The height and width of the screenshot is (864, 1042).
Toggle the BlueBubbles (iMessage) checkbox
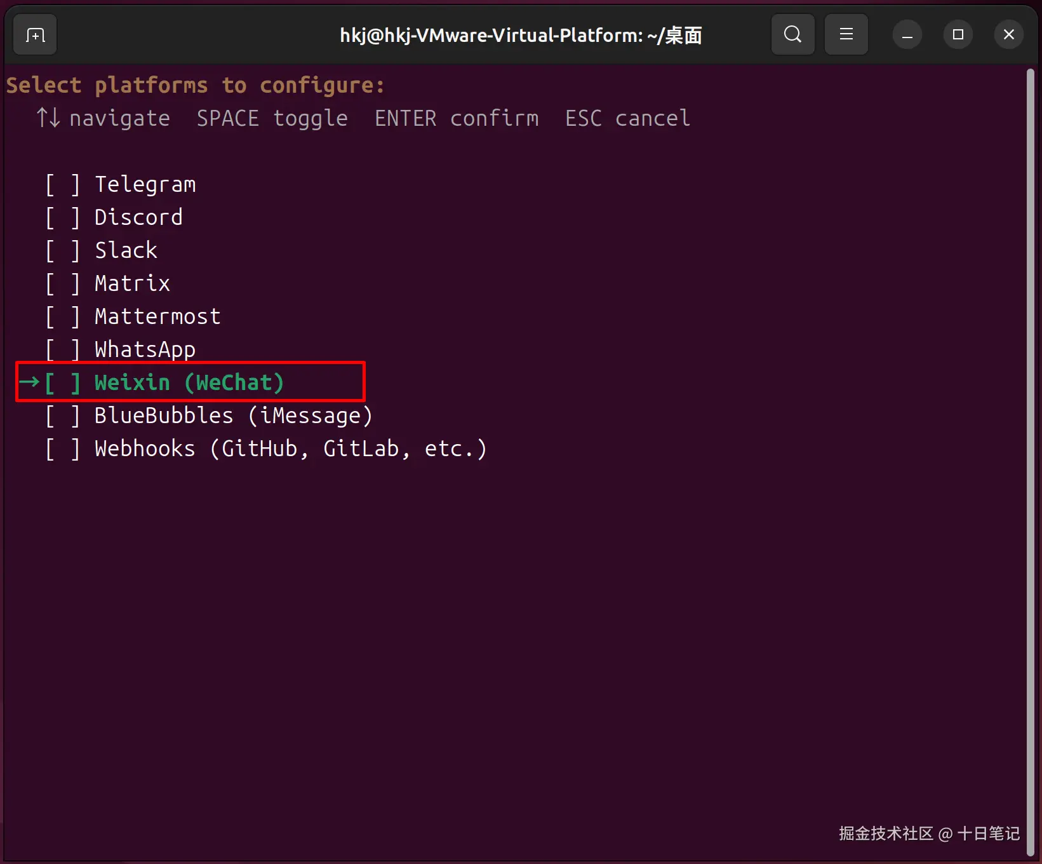click(62, 416)
